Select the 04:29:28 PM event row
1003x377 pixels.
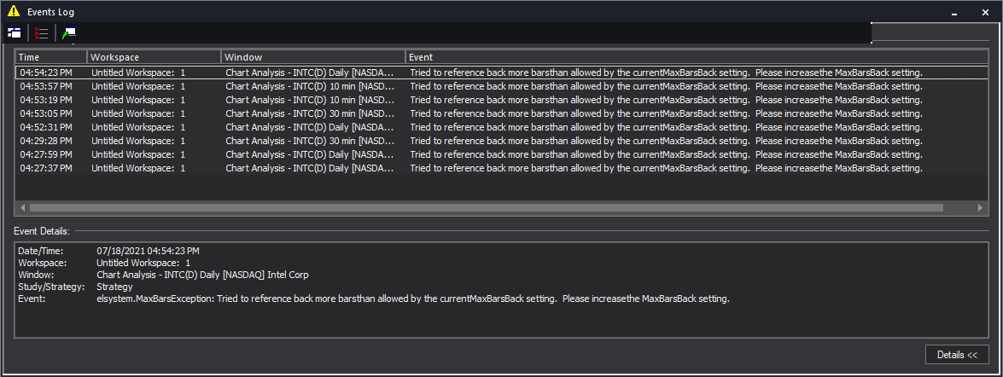click(x=502, y=142)
